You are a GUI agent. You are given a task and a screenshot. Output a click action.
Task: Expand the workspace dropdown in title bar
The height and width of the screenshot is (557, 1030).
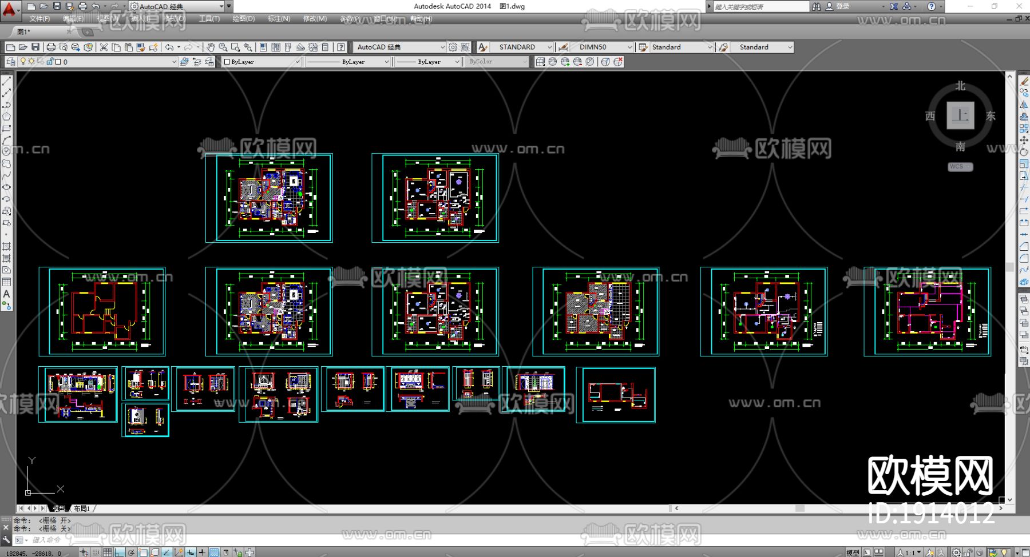click(221, 6)
